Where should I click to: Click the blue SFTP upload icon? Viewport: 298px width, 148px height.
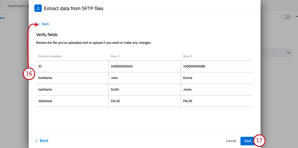click(38, 8)
